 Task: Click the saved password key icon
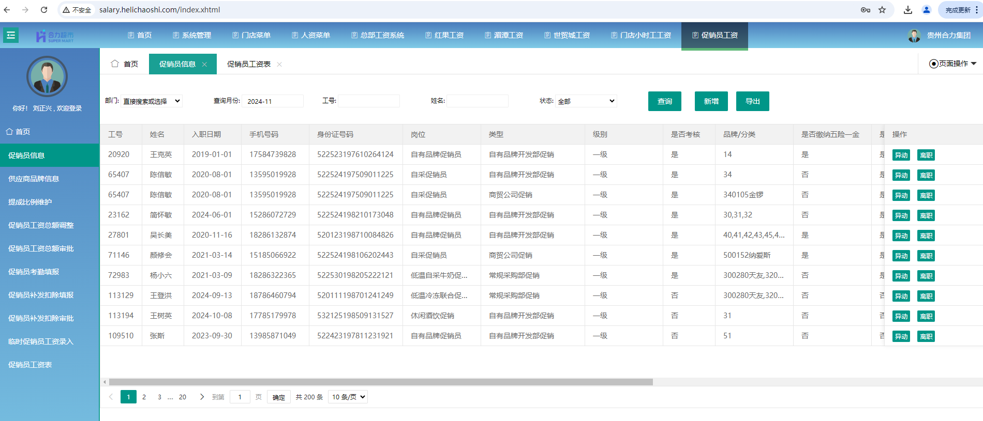tap(865, 10)
